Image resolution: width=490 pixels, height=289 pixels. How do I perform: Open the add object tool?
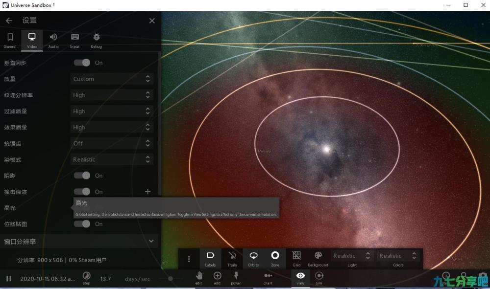pos(217,278)
